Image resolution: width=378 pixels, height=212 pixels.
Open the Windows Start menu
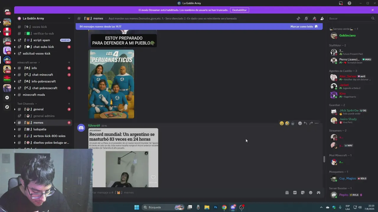[137, 207]
